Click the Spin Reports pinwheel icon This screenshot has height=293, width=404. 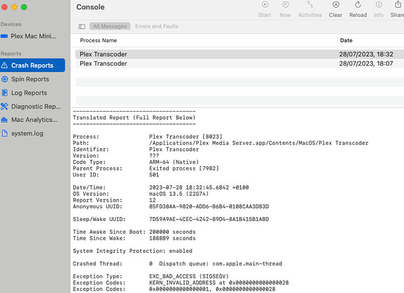(x=4, y=79)
